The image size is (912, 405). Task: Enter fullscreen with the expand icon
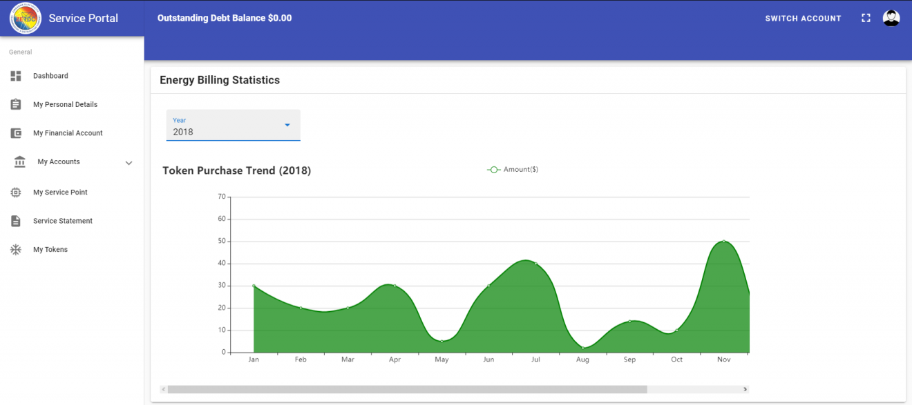pyautogui.click(x=866, y=17)
